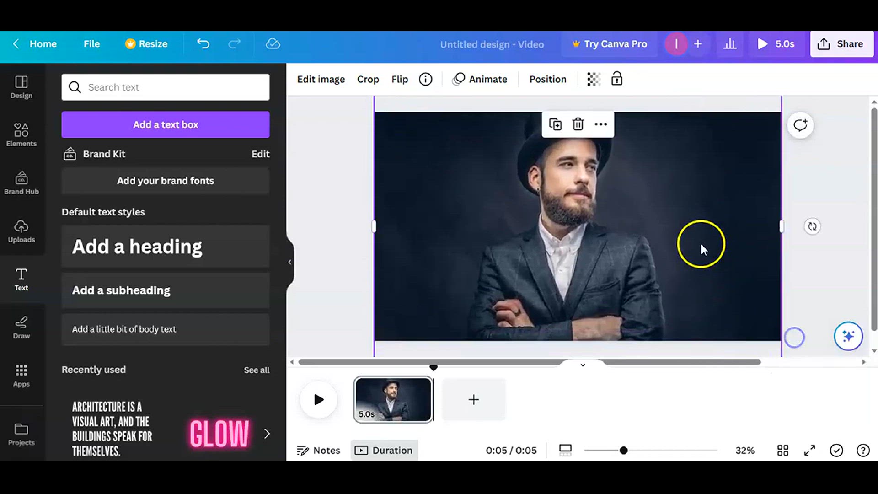Open the grid view icon
This screenshot has height=494, width=878.
click(783, 451)
